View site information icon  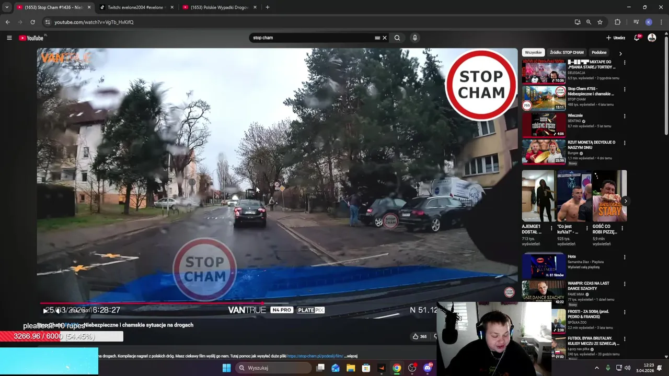[x=47, y=22]
